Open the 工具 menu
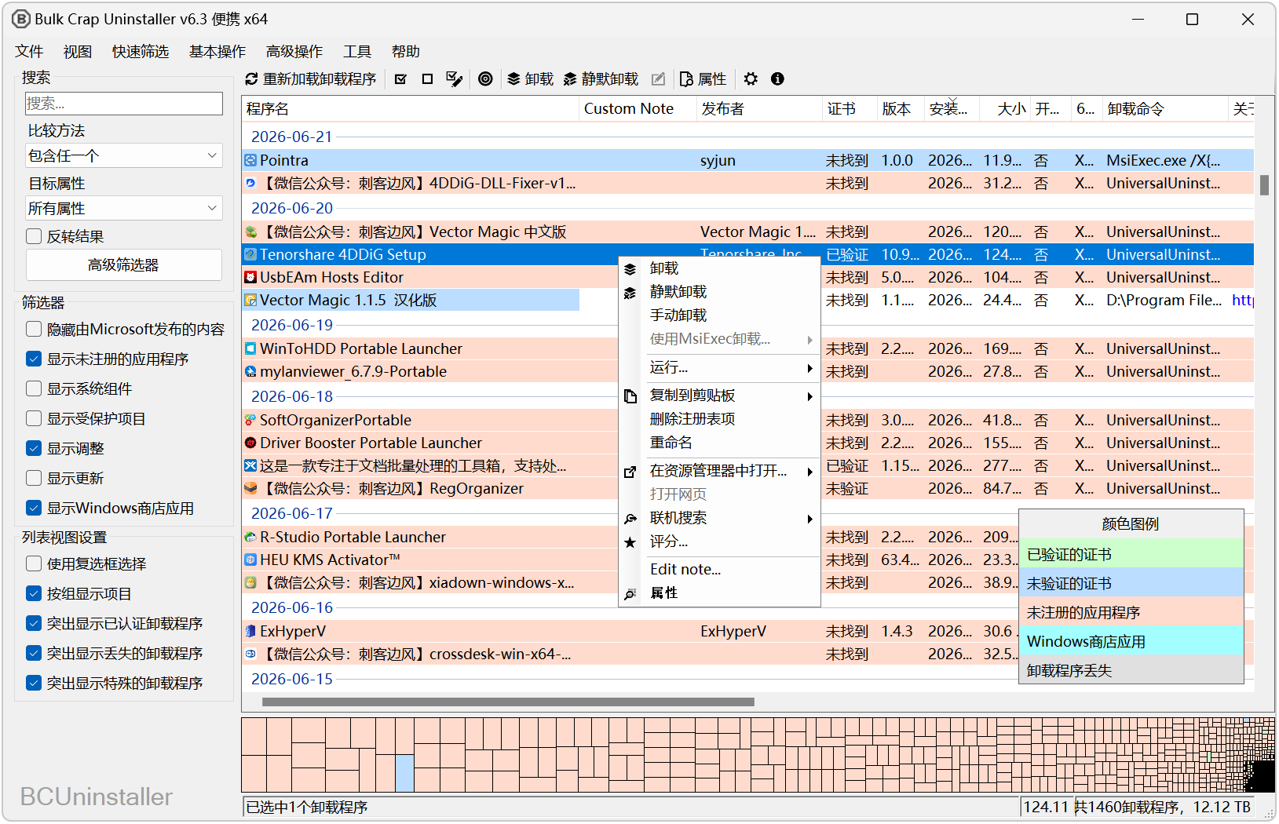The width and height of the screenshot is (1279, 824). [357, 52]
